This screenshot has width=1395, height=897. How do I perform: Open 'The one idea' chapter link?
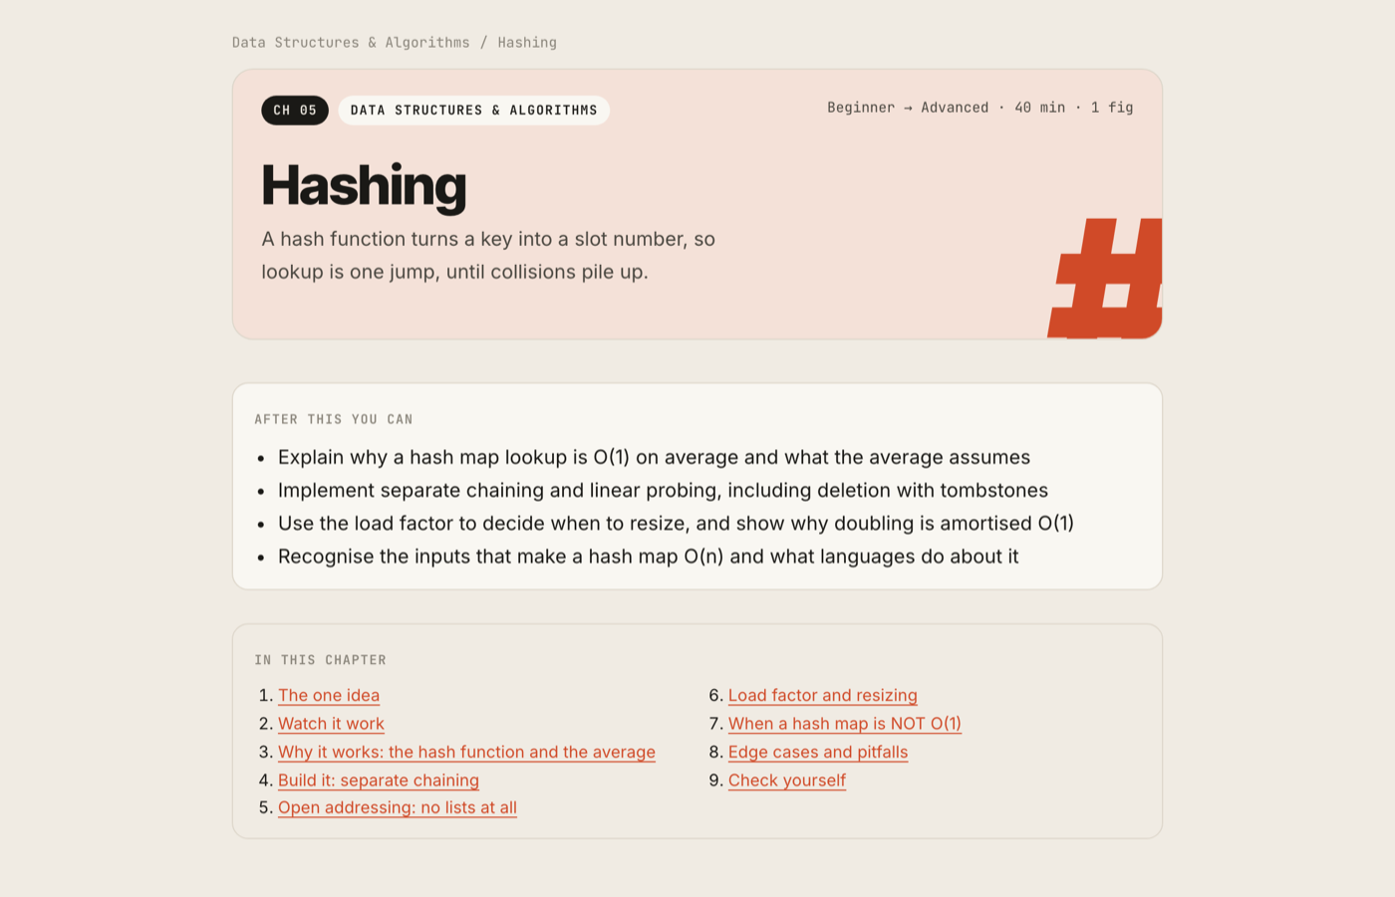point(329,695)
